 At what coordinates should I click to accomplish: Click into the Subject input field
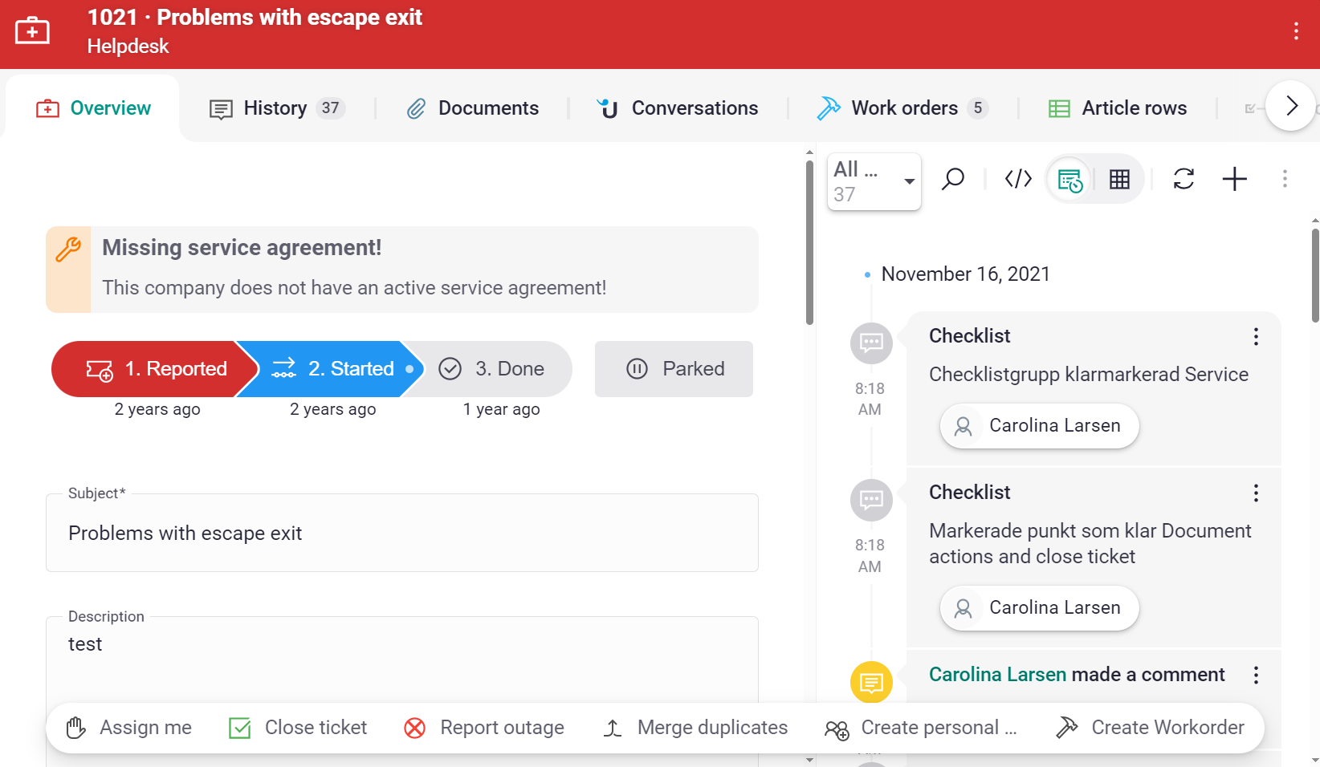click(x=401, y=534)
